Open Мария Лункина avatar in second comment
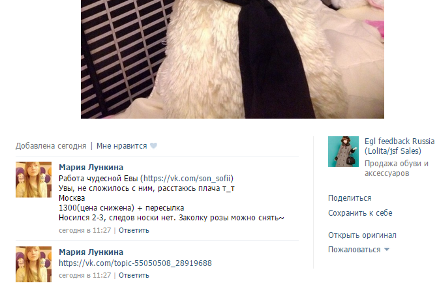This screenshot has width=439, height=294. 34,265
